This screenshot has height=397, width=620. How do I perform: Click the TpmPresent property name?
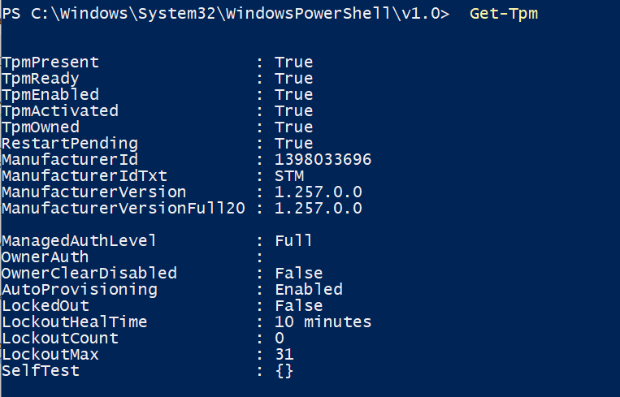click(x=50, y=62)
